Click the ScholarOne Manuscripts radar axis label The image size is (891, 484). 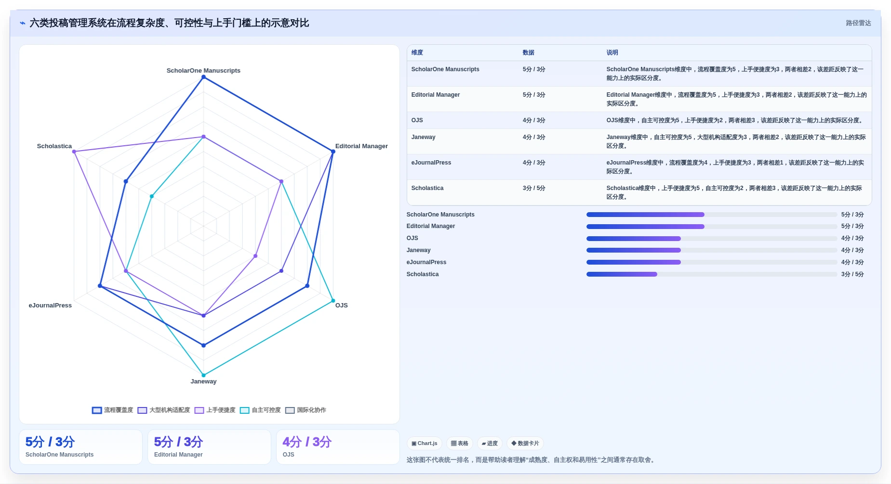[x=203, y=70]
